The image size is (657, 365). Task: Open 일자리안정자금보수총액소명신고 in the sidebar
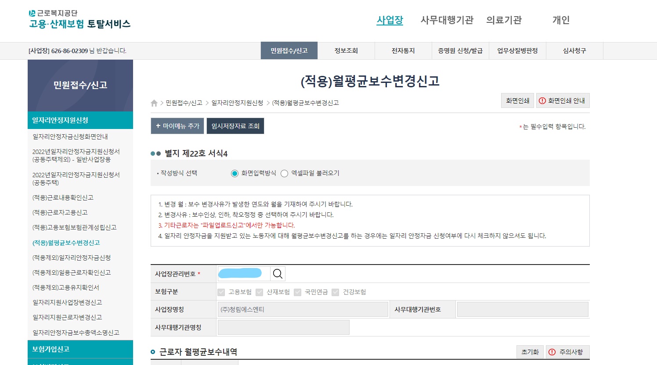[x=76, y=333]
